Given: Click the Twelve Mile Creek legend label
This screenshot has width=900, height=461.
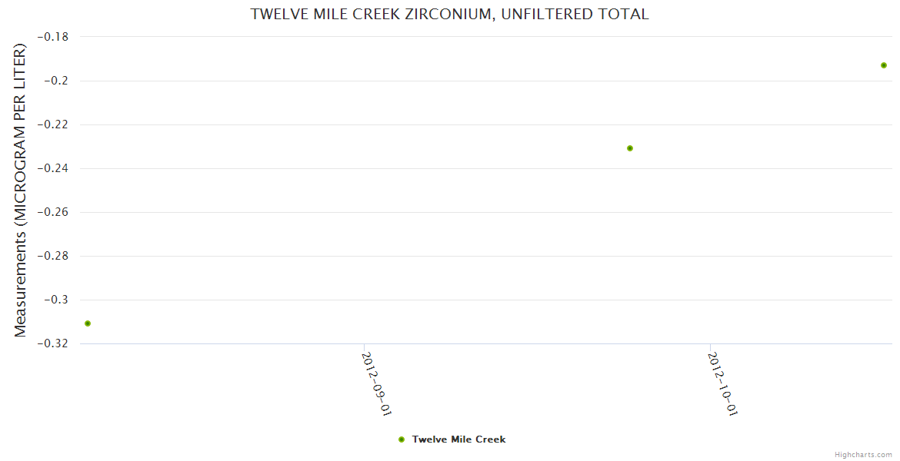Looking at the screenshot, I should pos(458,439).
